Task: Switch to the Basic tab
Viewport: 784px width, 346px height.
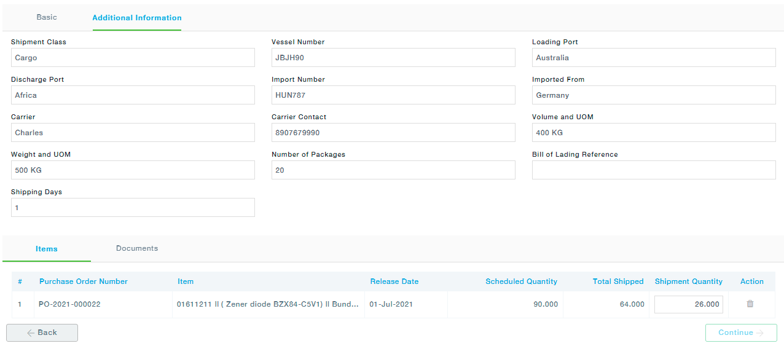Action: click(47, 17)
